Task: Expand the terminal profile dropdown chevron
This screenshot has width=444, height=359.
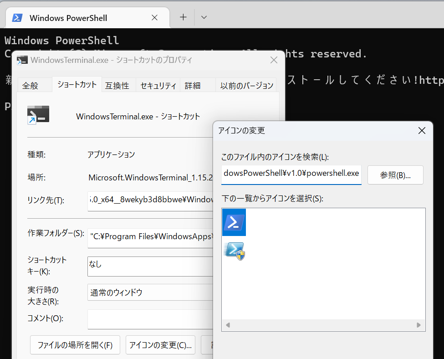Action: coord(204,17)
